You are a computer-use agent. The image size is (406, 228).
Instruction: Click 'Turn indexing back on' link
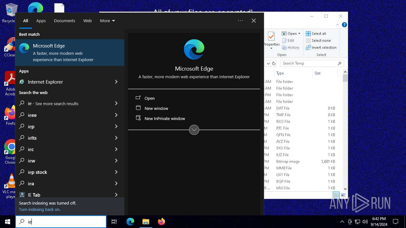[x=40, y=209]
